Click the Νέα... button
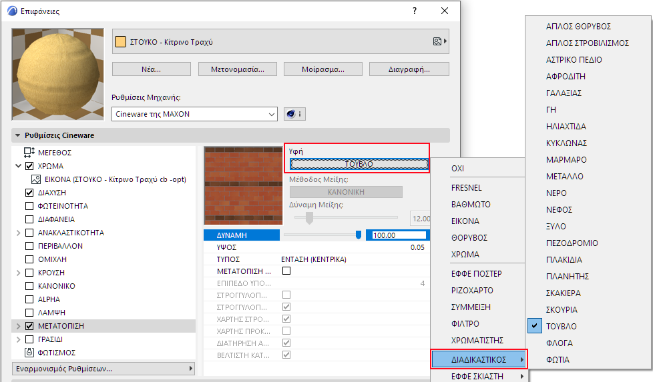Screen dimensions: 653x382 point(151,69)
